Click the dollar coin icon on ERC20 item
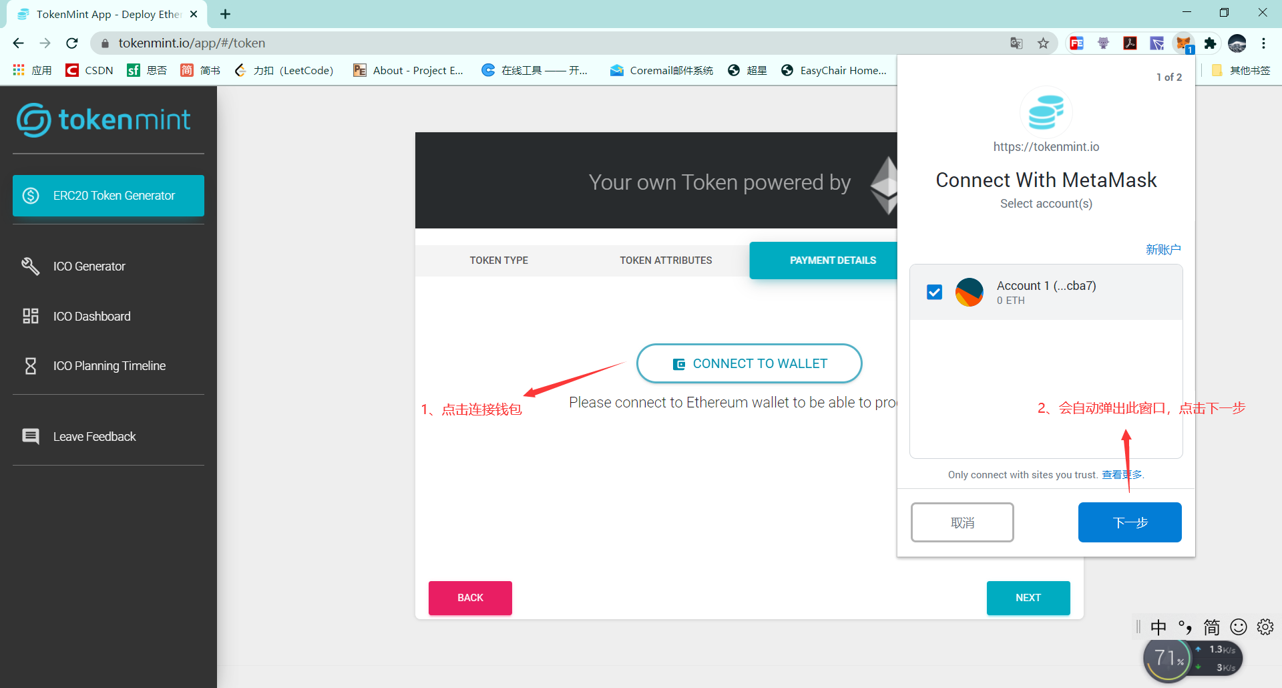Image resolution: width=1282 pixels, height=688 pixels. click(31, 196)
